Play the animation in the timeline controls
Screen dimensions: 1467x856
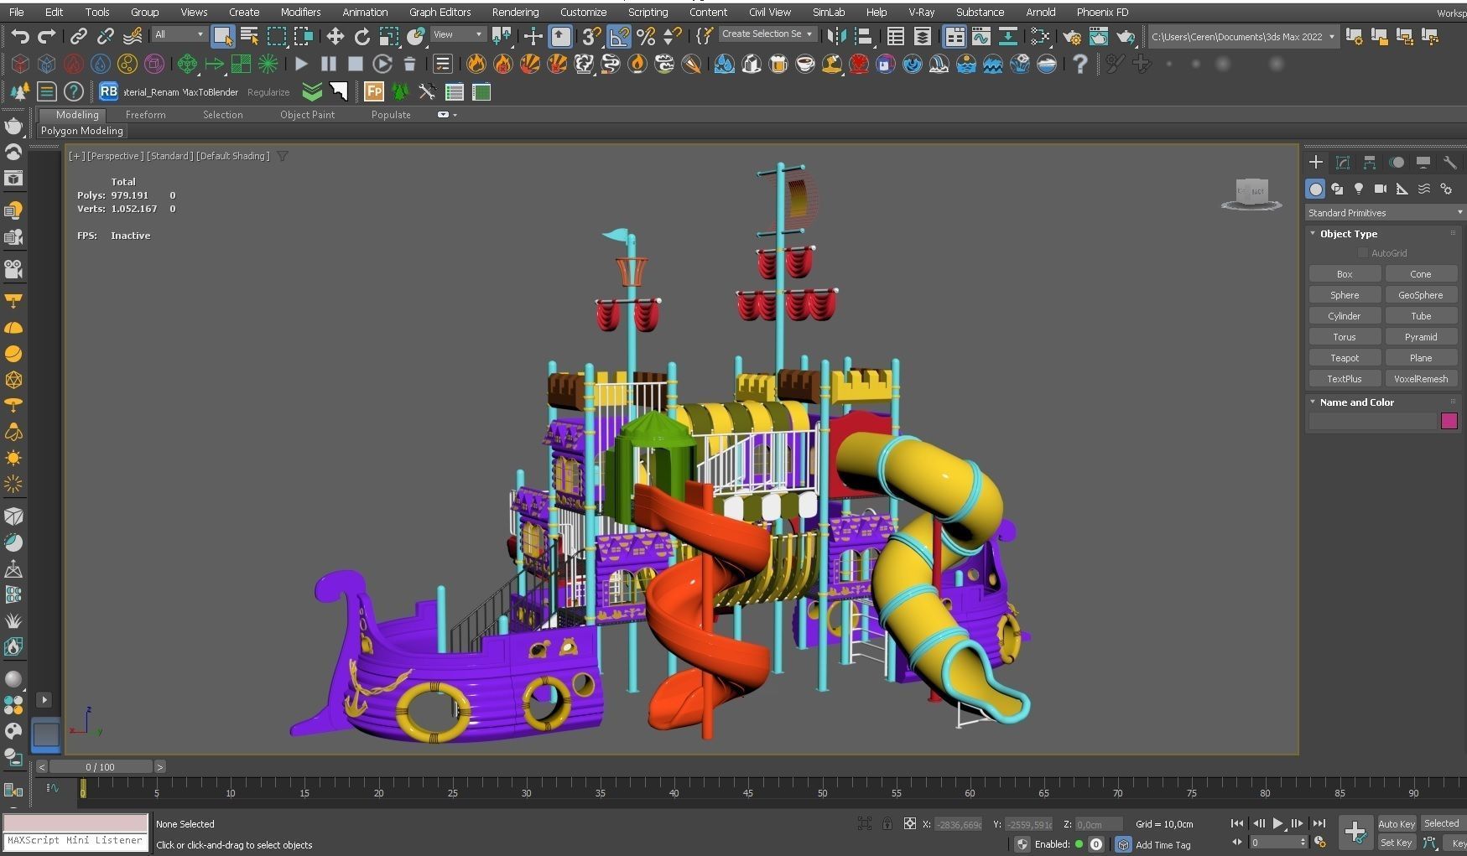pos(1277,824)
